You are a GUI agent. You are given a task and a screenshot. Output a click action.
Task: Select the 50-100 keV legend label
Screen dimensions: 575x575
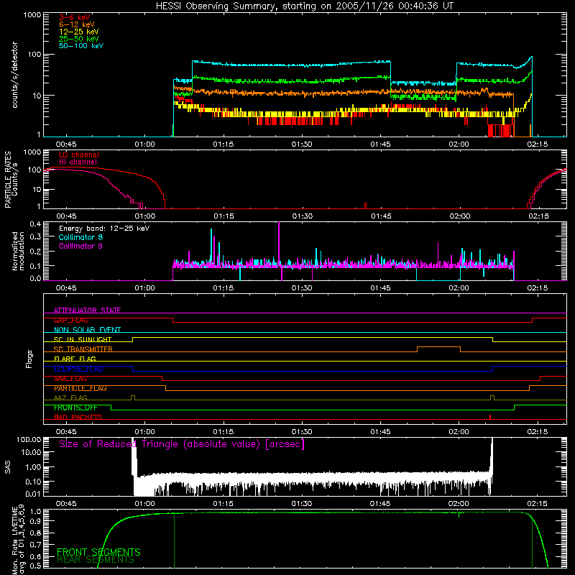(81, 46)
